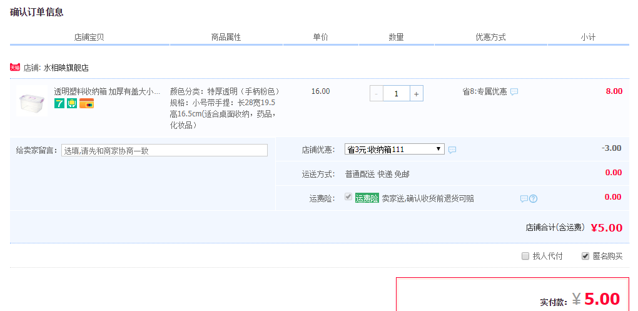Click the green shield guarantee badge
Screen dimensions: 638x311
point(72,103)
